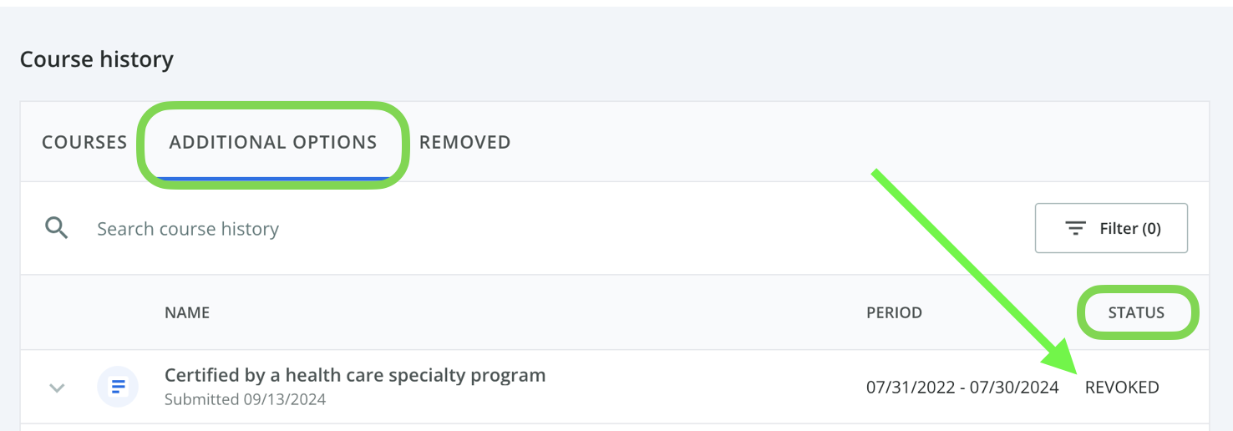Image resolution: width=1233 pixels, height=431 pixels.
Task: Click the filter lines icon
Action: [x=1075, y=228]
